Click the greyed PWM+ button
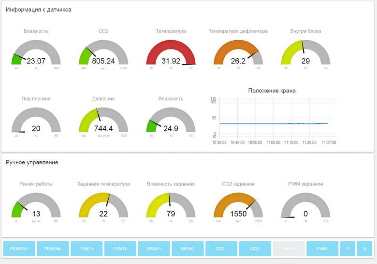The image size is (377, 264). 289,248
